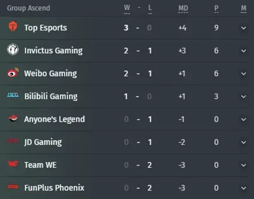
Task: Click the M matches column header
Action: pos(244,8)
